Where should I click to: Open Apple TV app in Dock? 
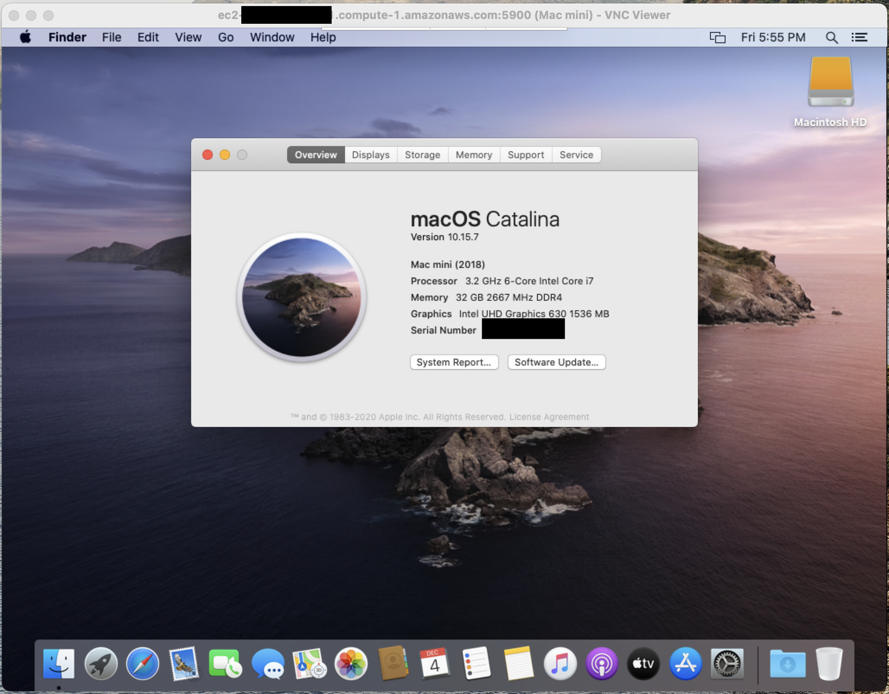pos(643,664)
